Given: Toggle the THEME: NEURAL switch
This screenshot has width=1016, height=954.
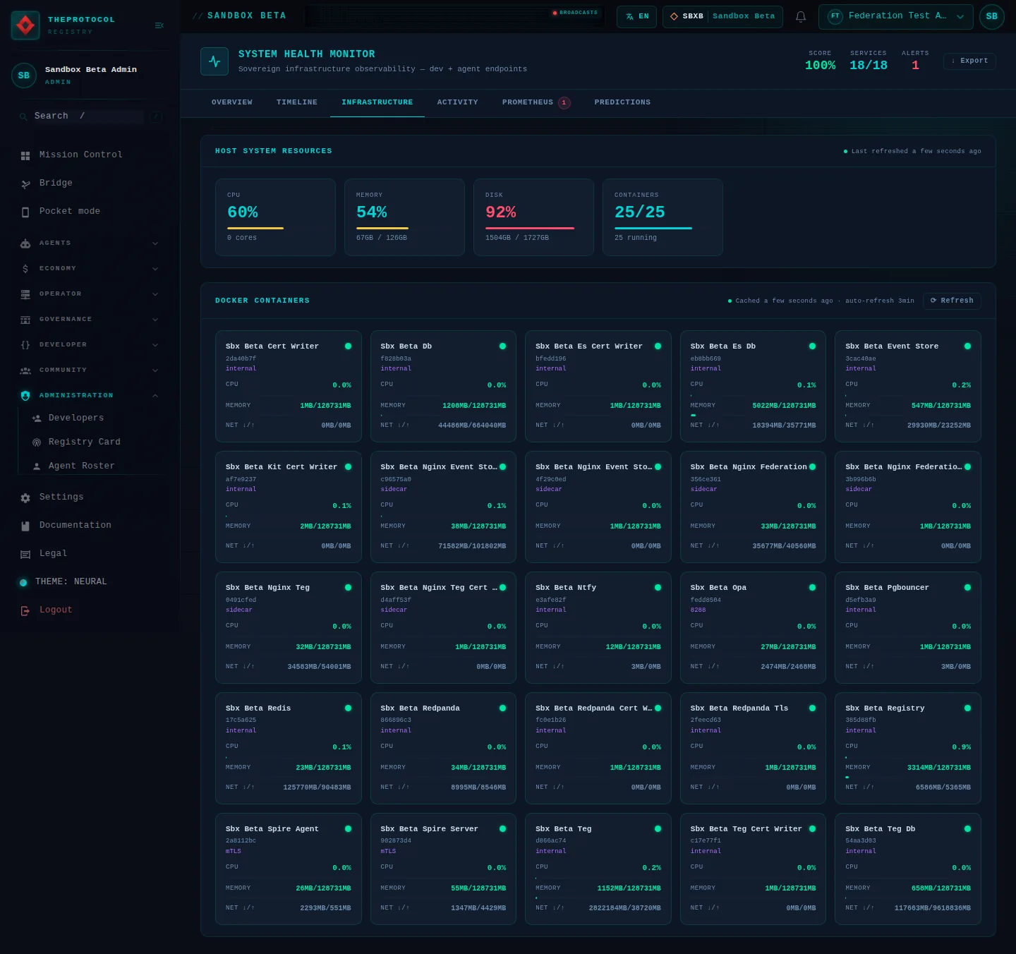Looking at the screenshot, I should [23, 582].
